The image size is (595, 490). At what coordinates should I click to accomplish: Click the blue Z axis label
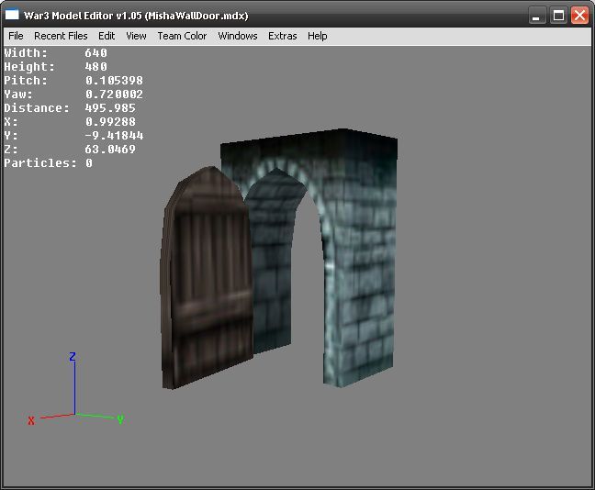pos(73,357)
